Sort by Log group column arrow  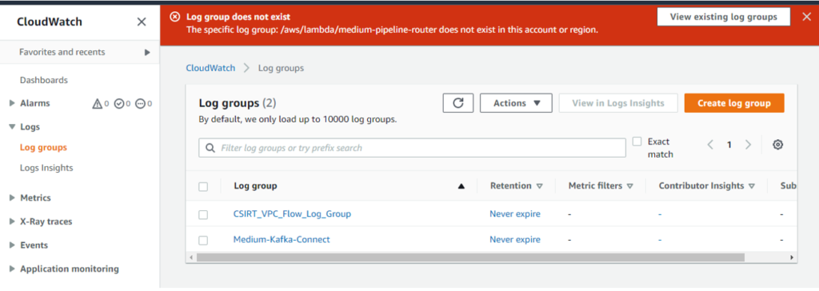(x=461, y=186)
